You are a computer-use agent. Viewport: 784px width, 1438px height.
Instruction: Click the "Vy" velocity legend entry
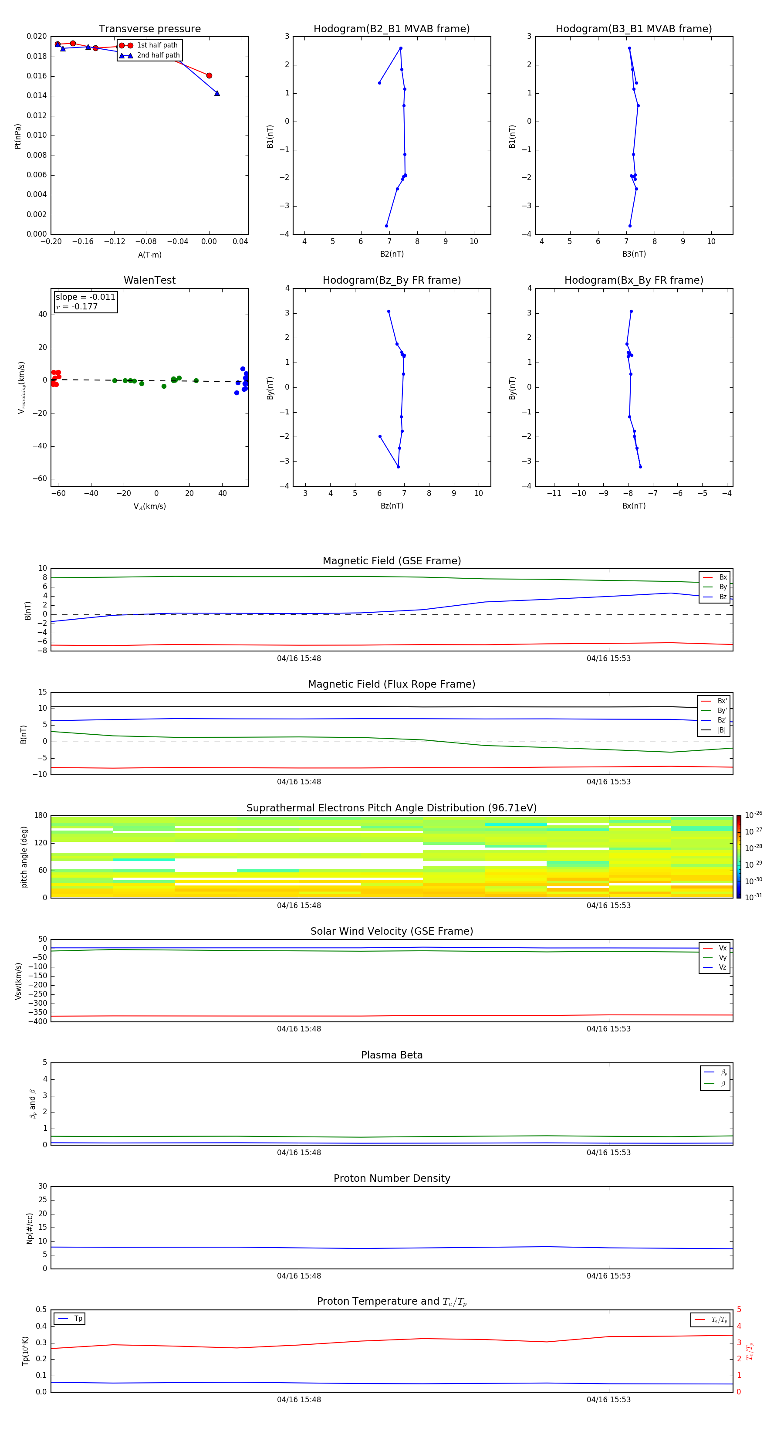click(x=715, y=957)
